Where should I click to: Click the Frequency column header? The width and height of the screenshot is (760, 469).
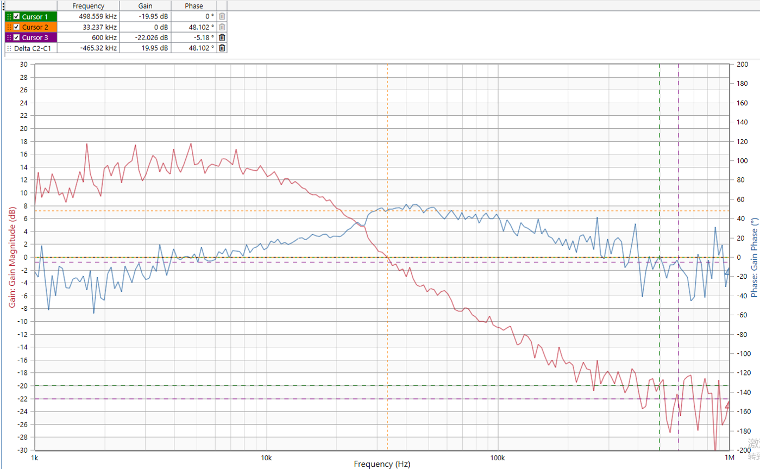tap(88, 6)
